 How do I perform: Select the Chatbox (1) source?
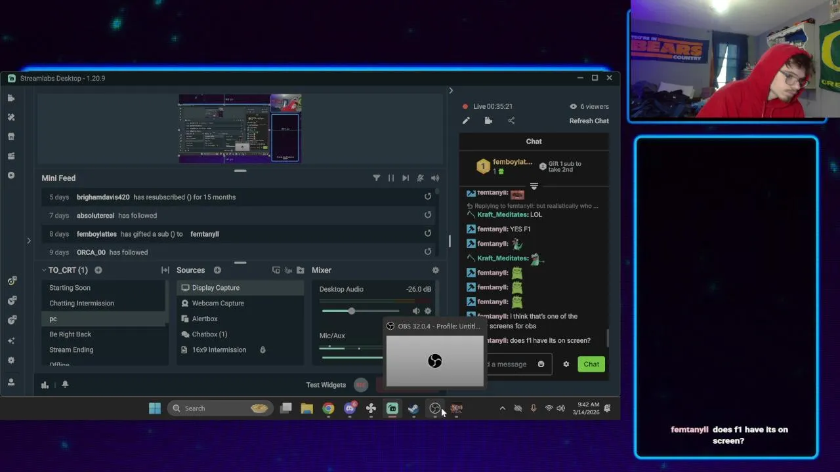240,334
